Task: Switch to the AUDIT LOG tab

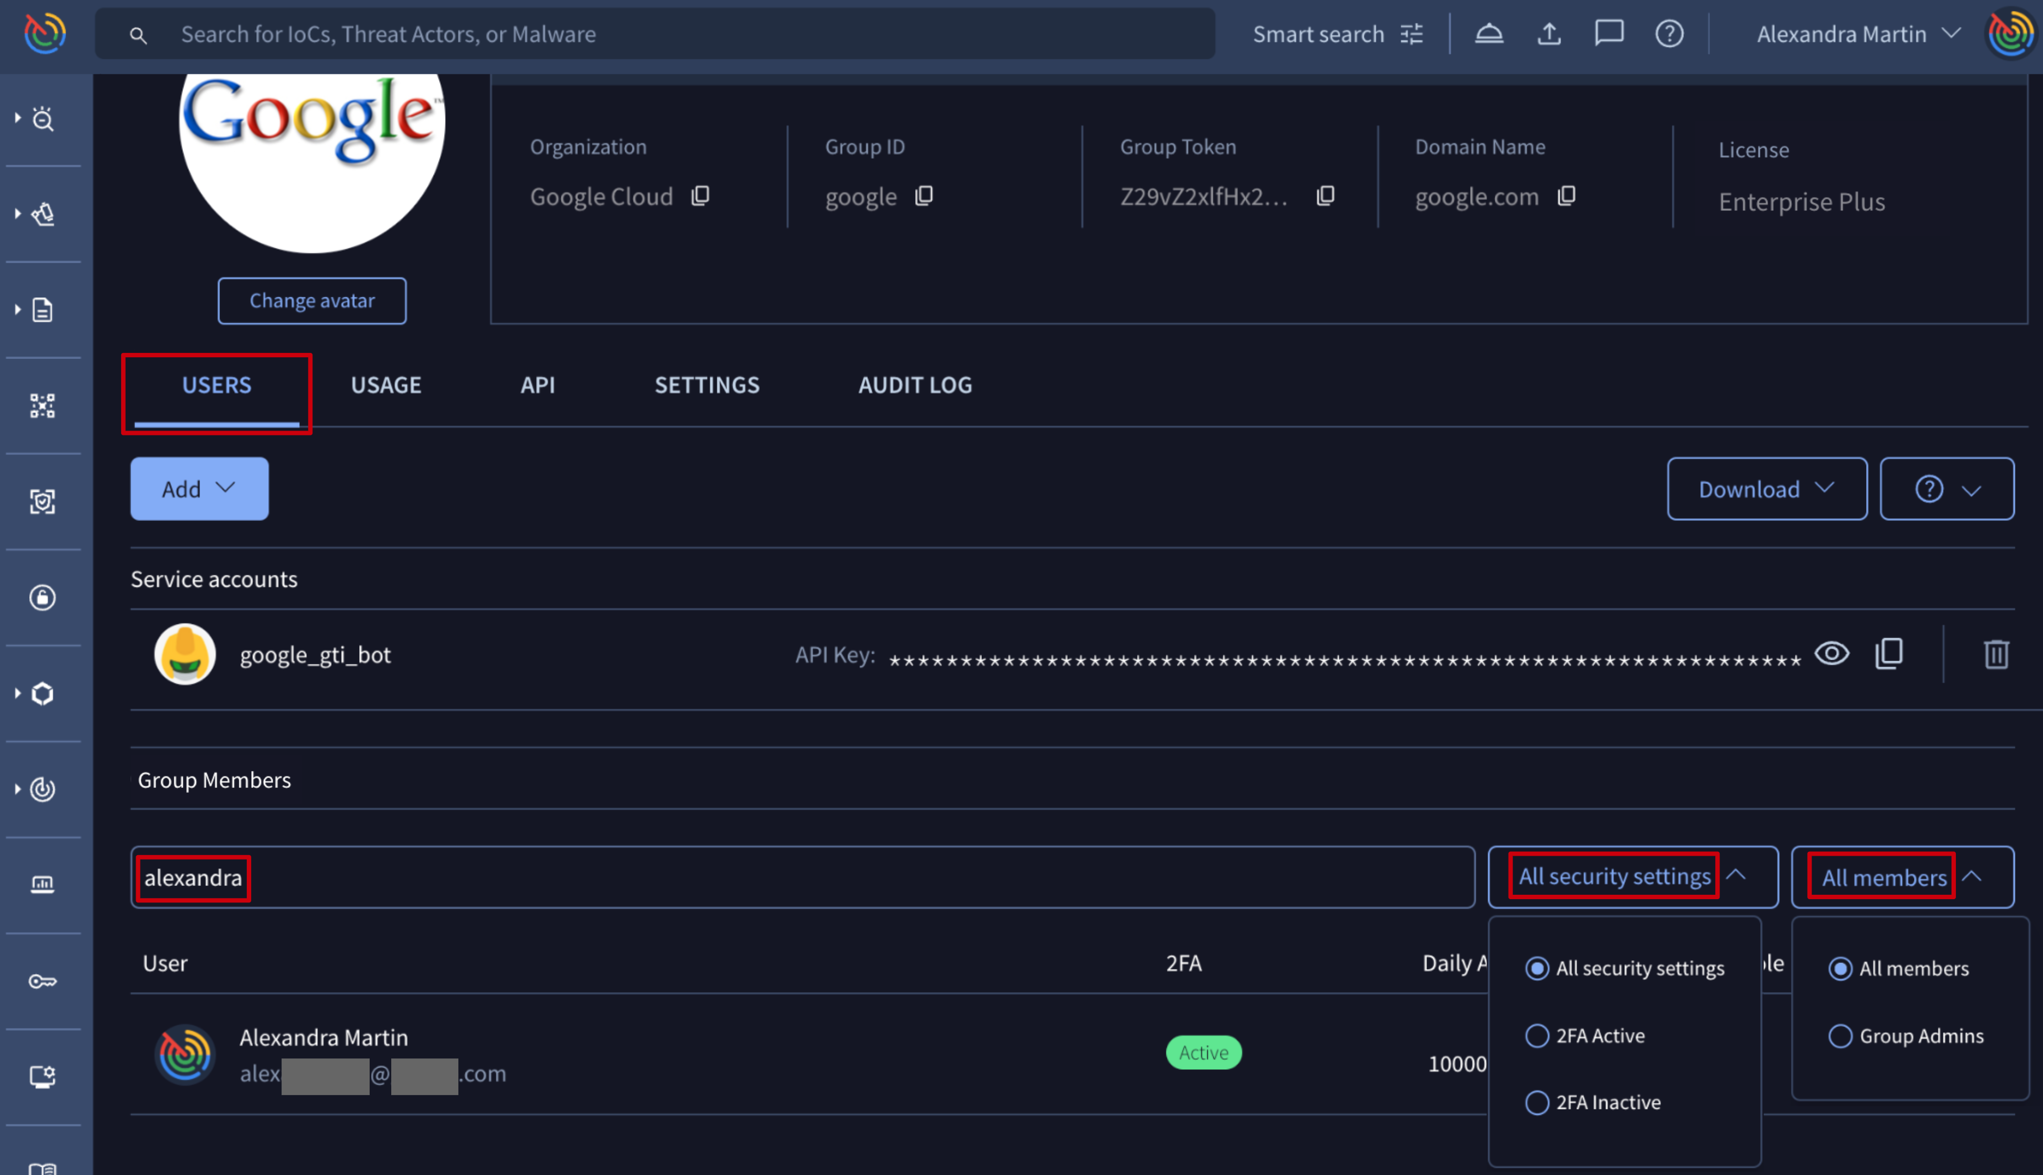Action: pos(914,385)
